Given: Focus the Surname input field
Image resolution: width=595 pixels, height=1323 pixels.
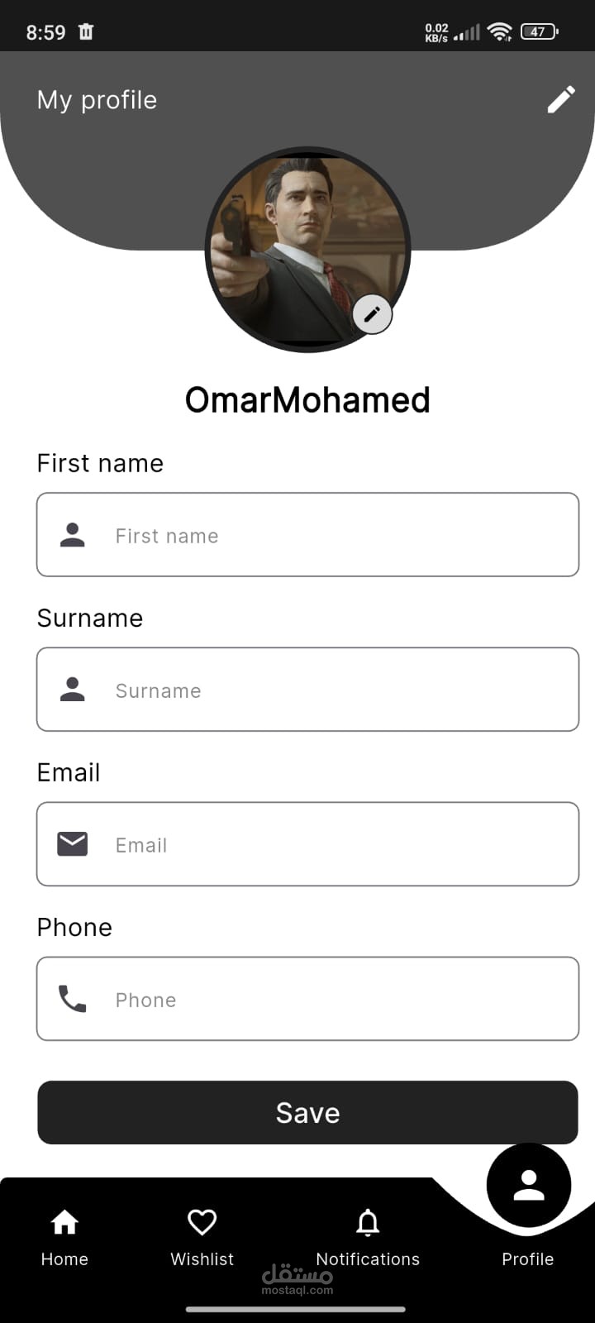Looking at the screenshot, I should 331,690.
